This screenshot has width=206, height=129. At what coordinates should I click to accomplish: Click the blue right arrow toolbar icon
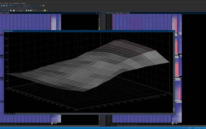(31, 8)
